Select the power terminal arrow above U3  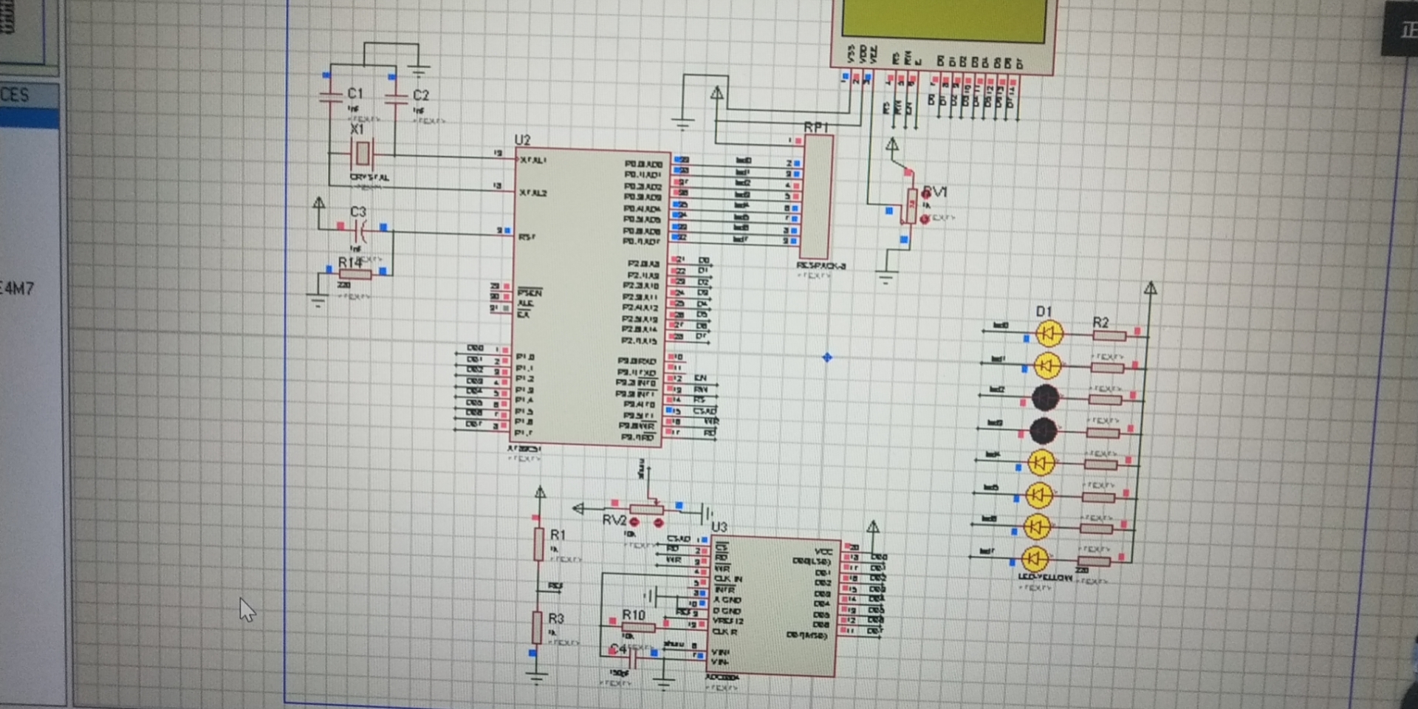click(x=874, y=527)
